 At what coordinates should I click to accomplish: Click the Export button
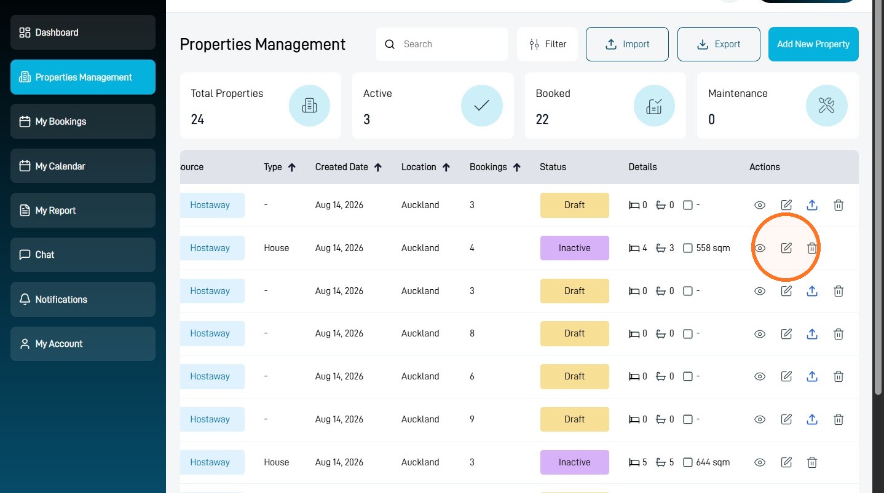point(719,44)
